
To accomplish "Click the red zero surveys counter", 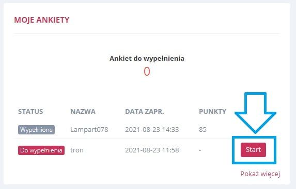I will [147, 72].
